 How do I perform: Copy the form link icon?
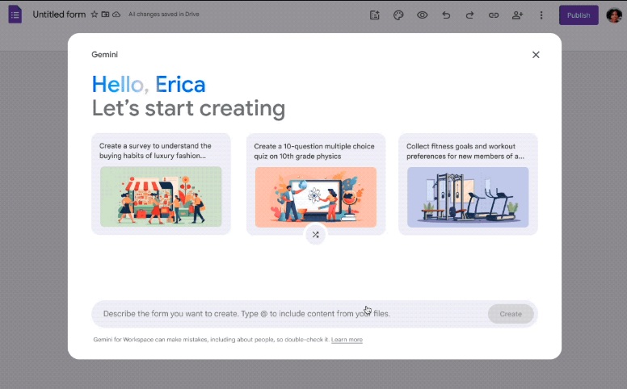coord(494,15)
